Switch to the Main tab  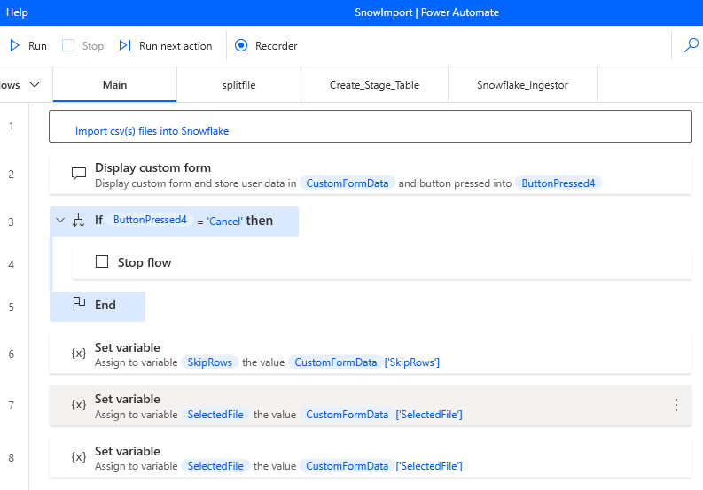pyautogui.click(x=114, y=85)
